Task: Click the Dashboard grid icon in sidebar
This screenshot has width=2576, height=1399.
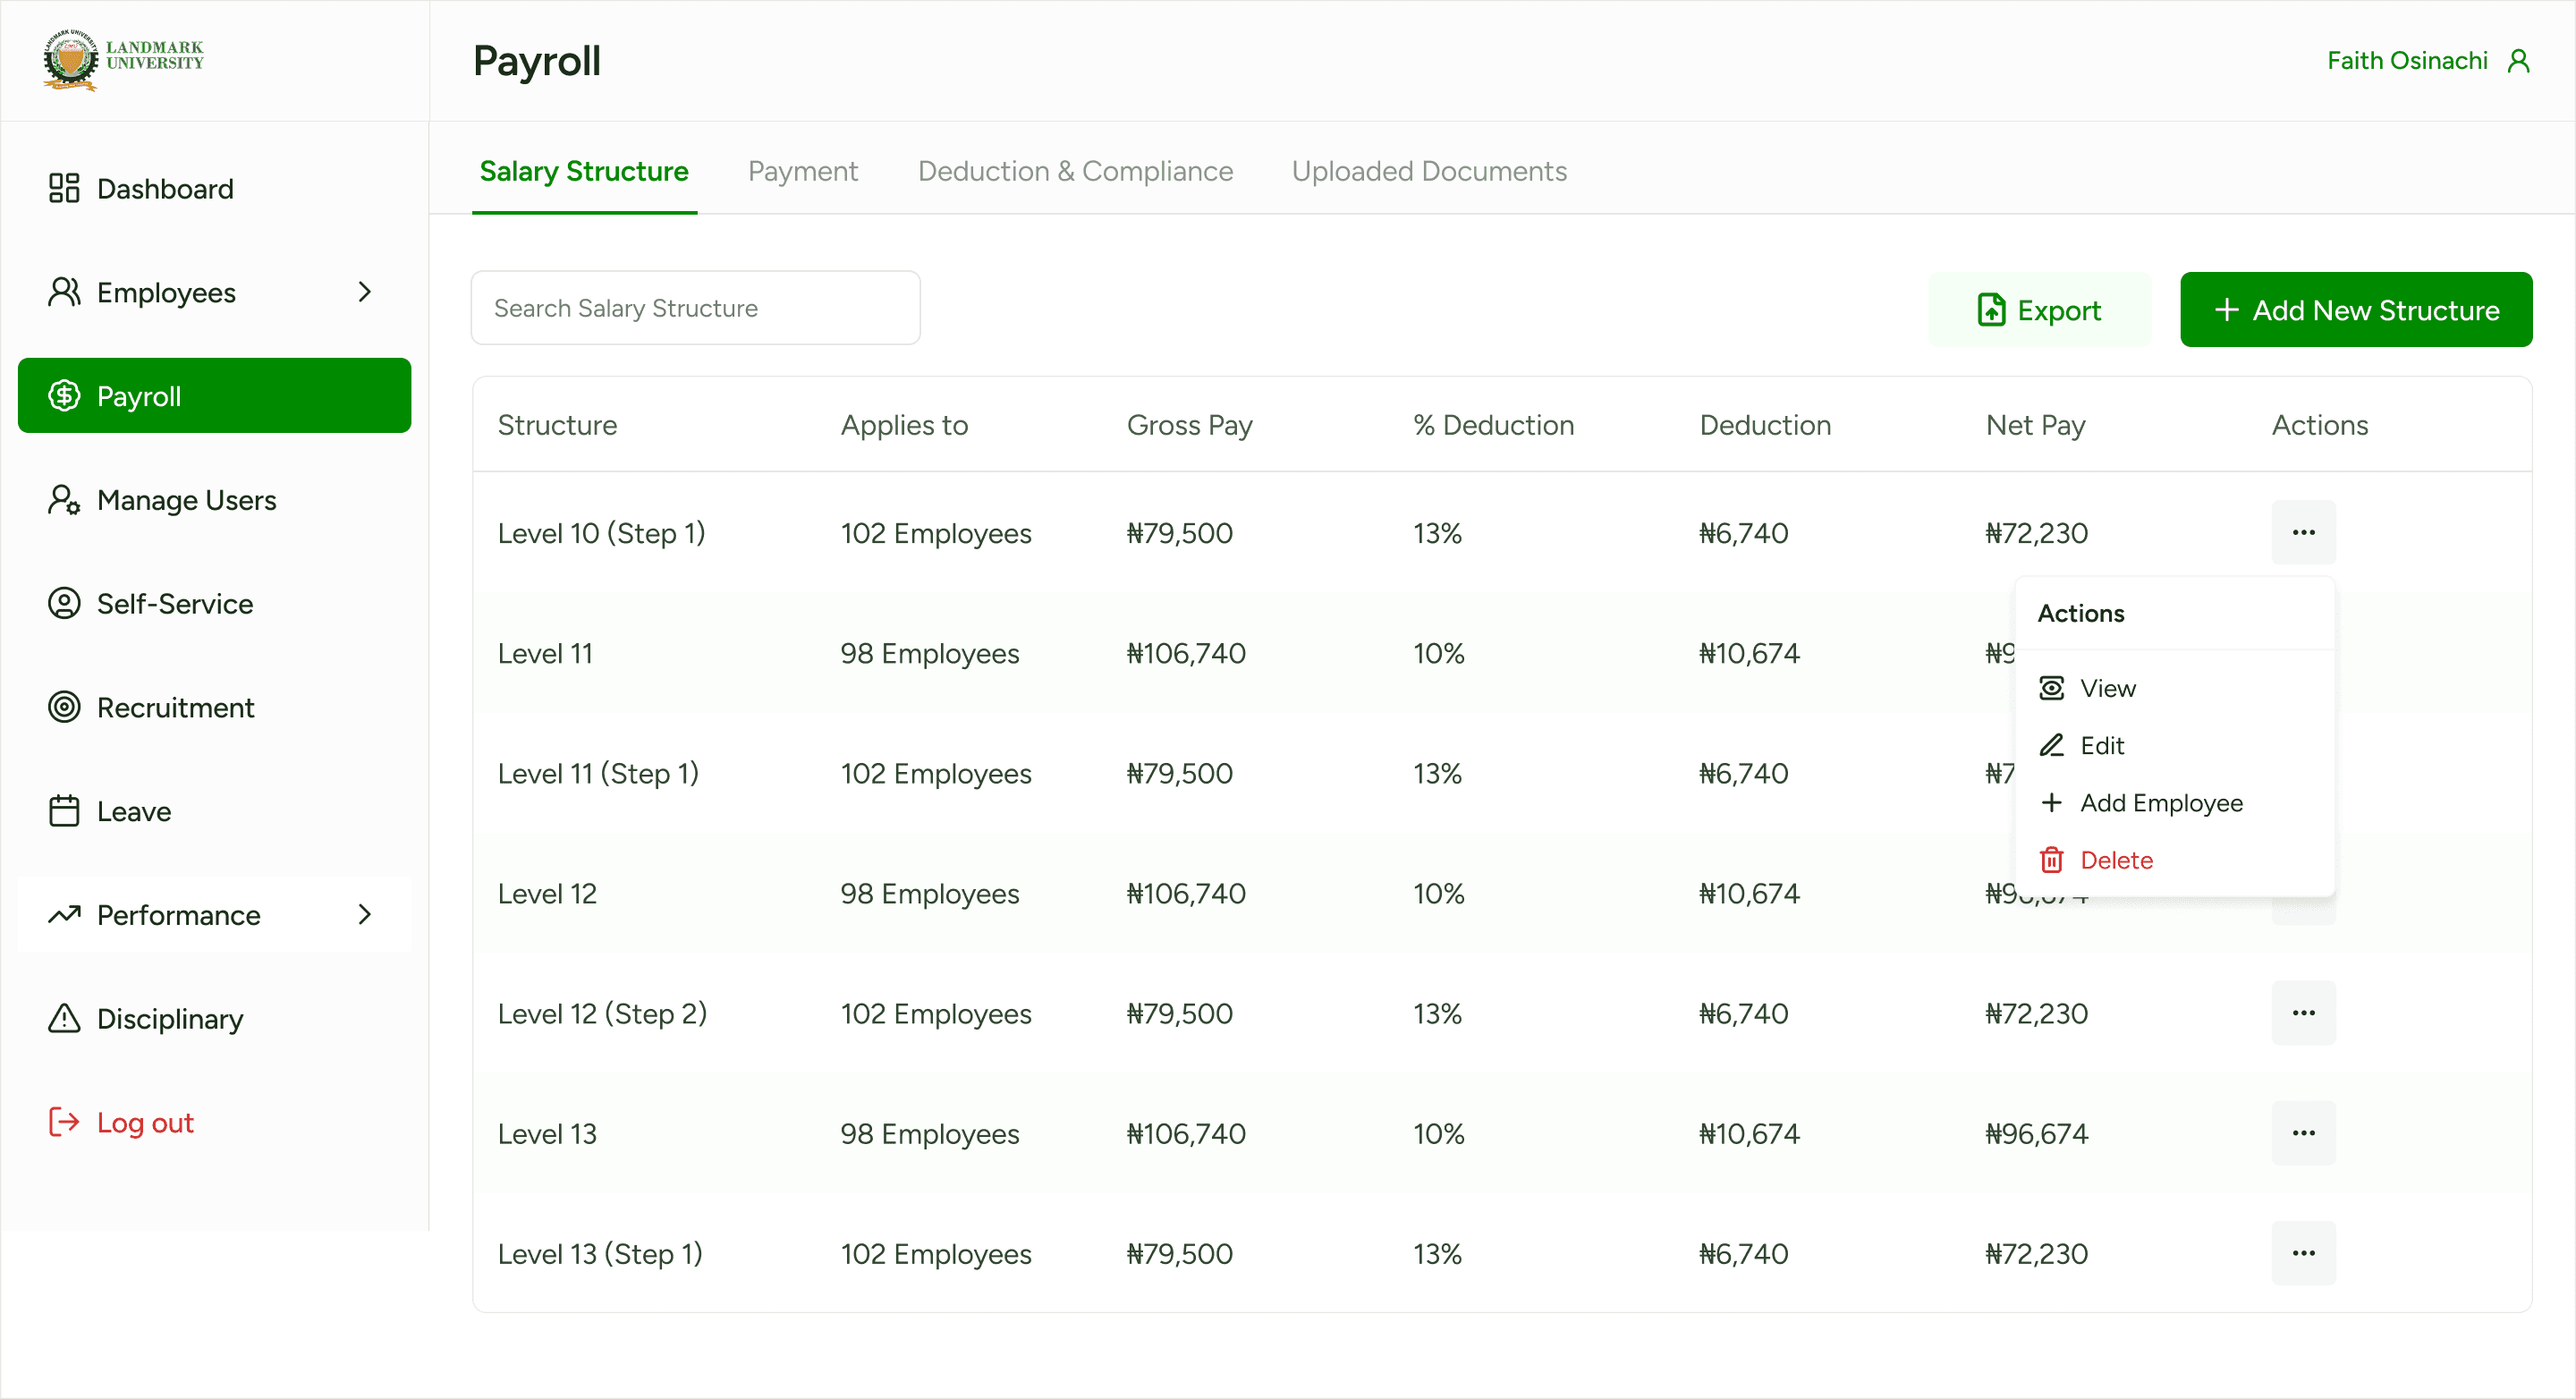Action: [x=64, y=188]
